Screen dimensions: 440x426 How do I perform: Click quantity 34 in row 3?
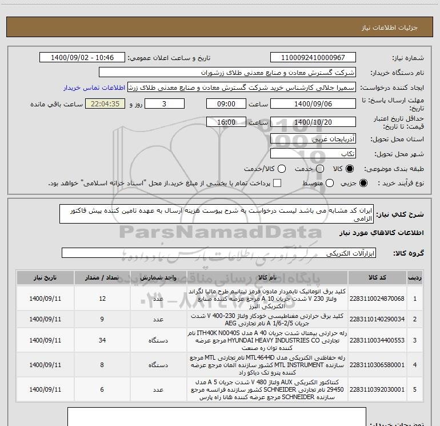pyautogui.click(x=102, y=340)
